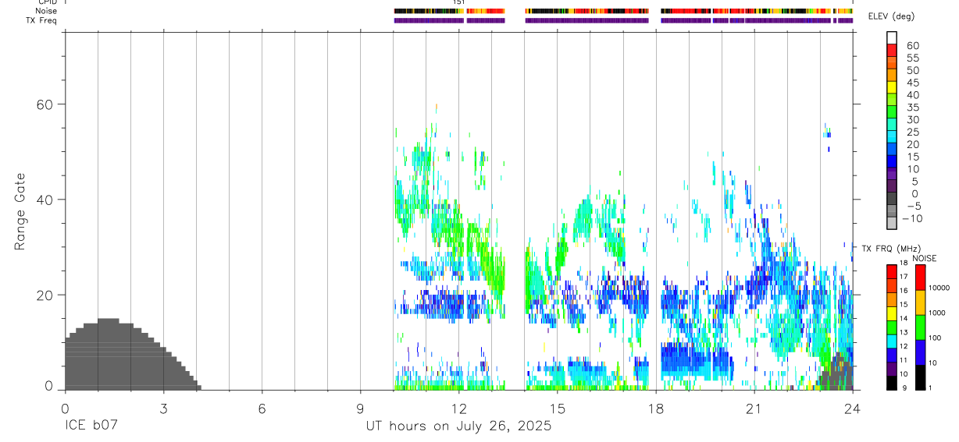Screen dimensions: 959x442
Task: Click the yellow 14–15 MHz TX FRQ swatch
Action: [x=892, y=313]
